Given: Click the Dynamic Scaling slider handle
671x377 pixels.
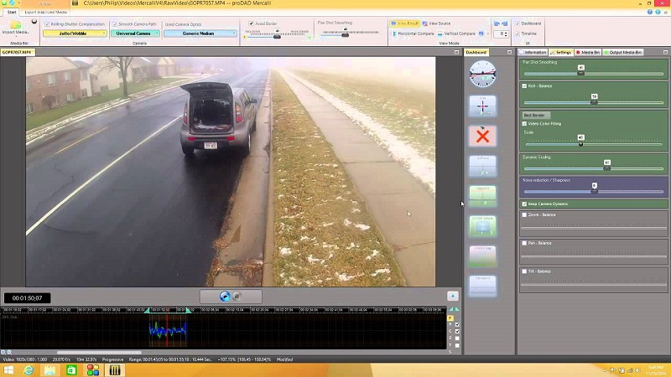Looking at the screenshot, I should pos(606,168).
